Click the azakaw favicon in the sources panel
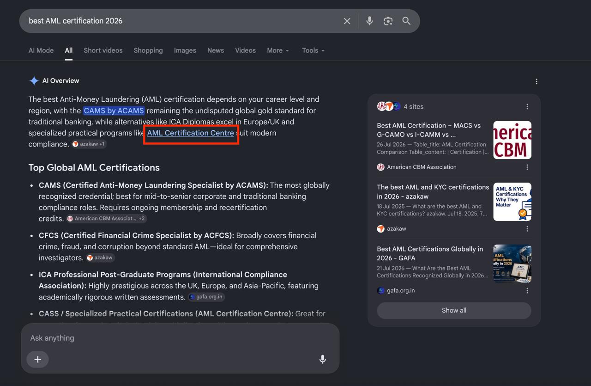The height and width of the screenshot is (386, 591). [x=380, y=228]
